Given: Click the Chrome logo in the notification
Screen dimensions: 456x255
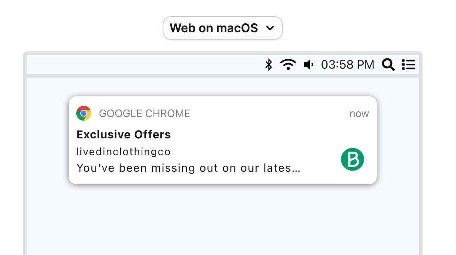Looking at the screenshot, I should point(84,113).
